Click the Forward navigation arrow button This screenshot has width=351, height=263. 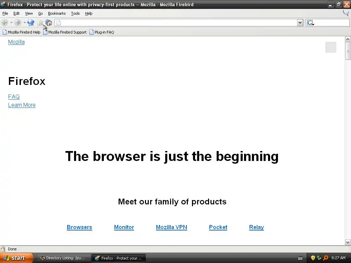18,23
